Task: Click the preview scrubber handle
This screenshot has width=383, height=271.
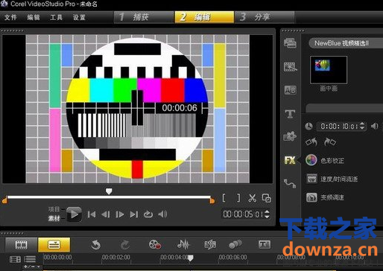Action: click(109, 191)
